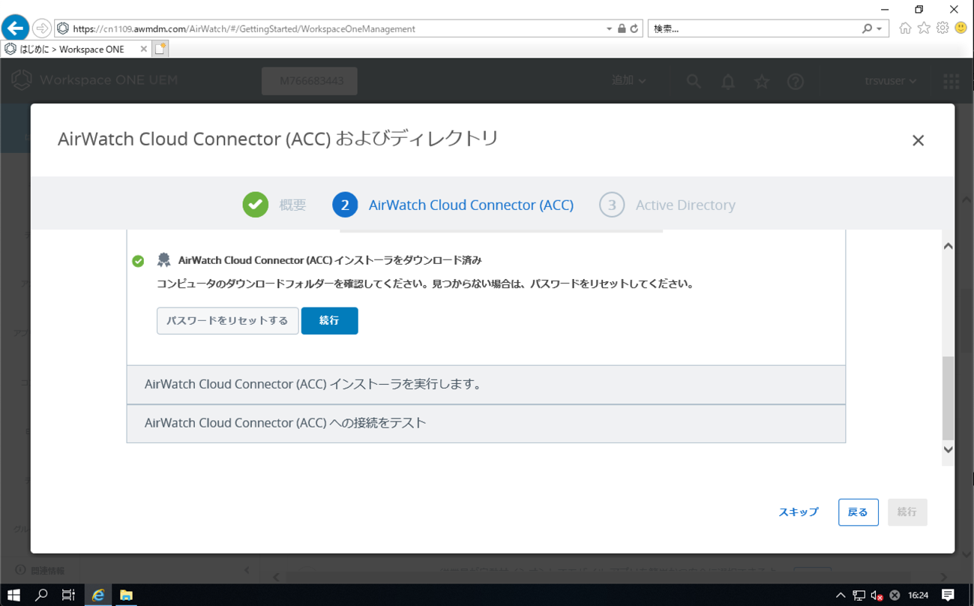This screenshot has height=606, width=974.
Task: Click the smiley feedback icon
Action: click(961, 28)
